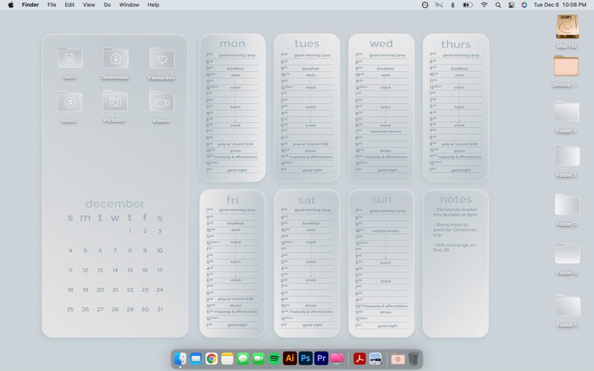
Task: Select the Destop folder on the desktop
Action: (566, 67)
